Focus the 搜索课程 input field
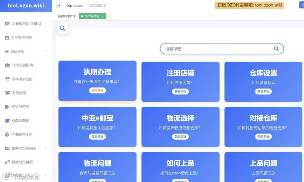This screenshot has width=304, height=182. (x=222, y=49)
